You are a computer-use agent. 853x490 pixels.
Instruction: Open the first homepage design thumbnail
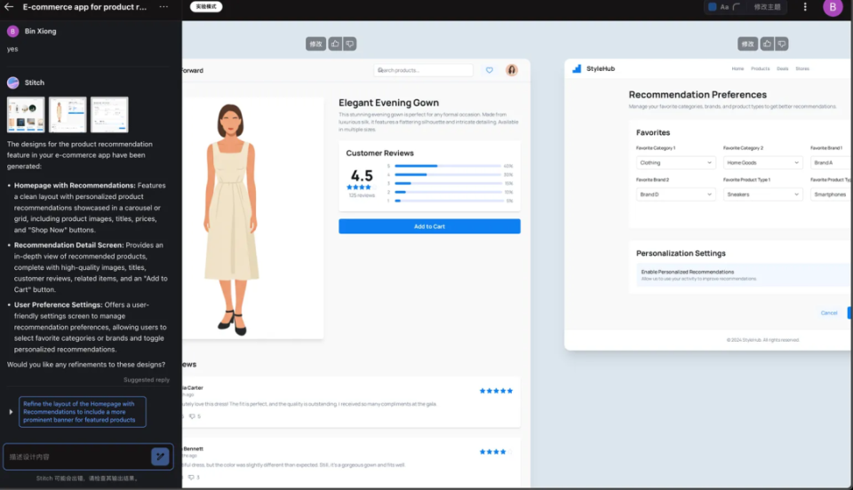point(26,115)
